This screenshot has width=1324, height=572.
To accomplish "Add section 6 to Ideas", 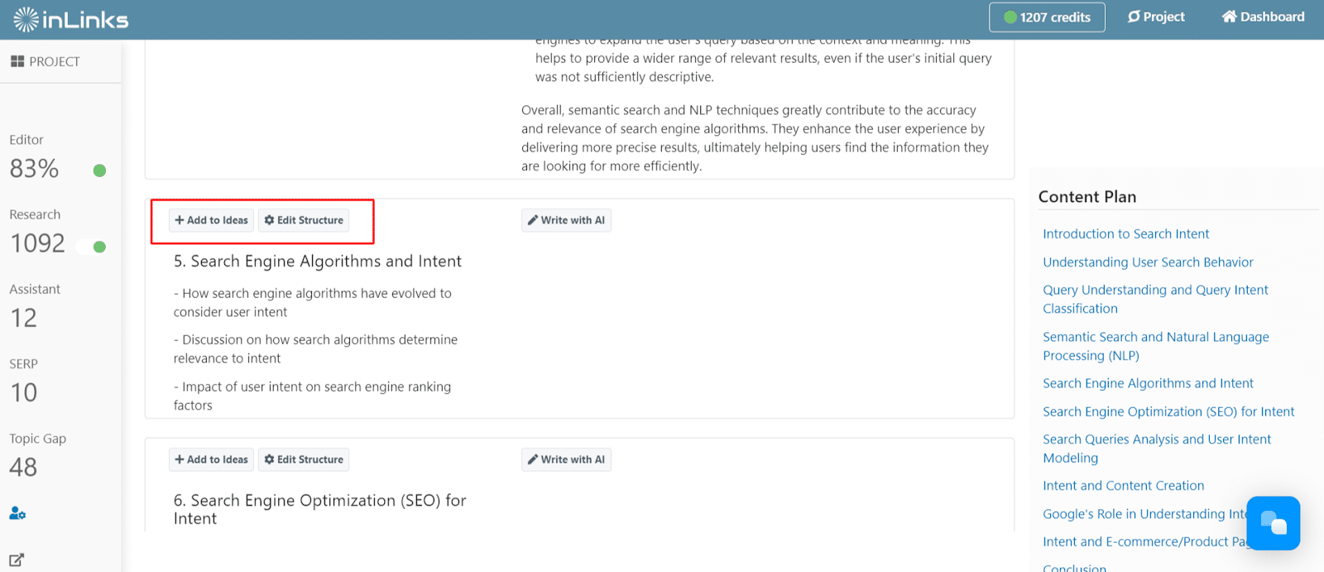I will click(212, 459).
